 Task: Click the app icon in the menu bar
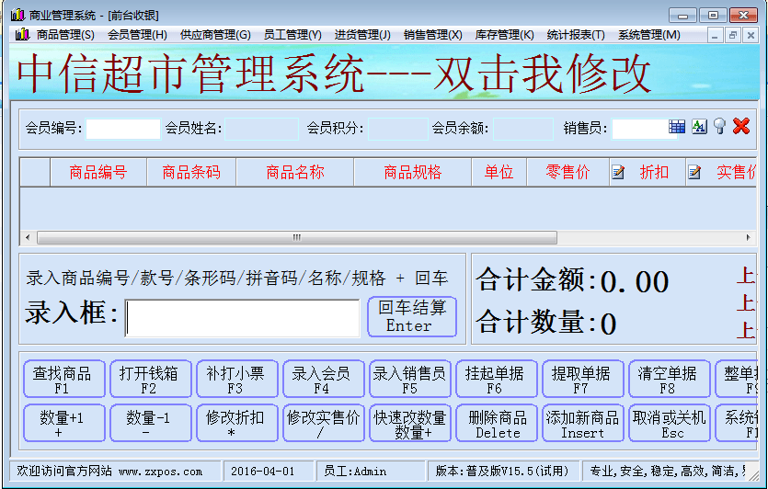coord(22,35)
